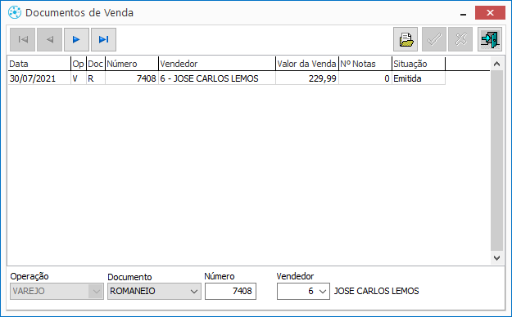Click the Número input field with 7408
This screenshot has height=317, width=512.
[x=230, y=291]
